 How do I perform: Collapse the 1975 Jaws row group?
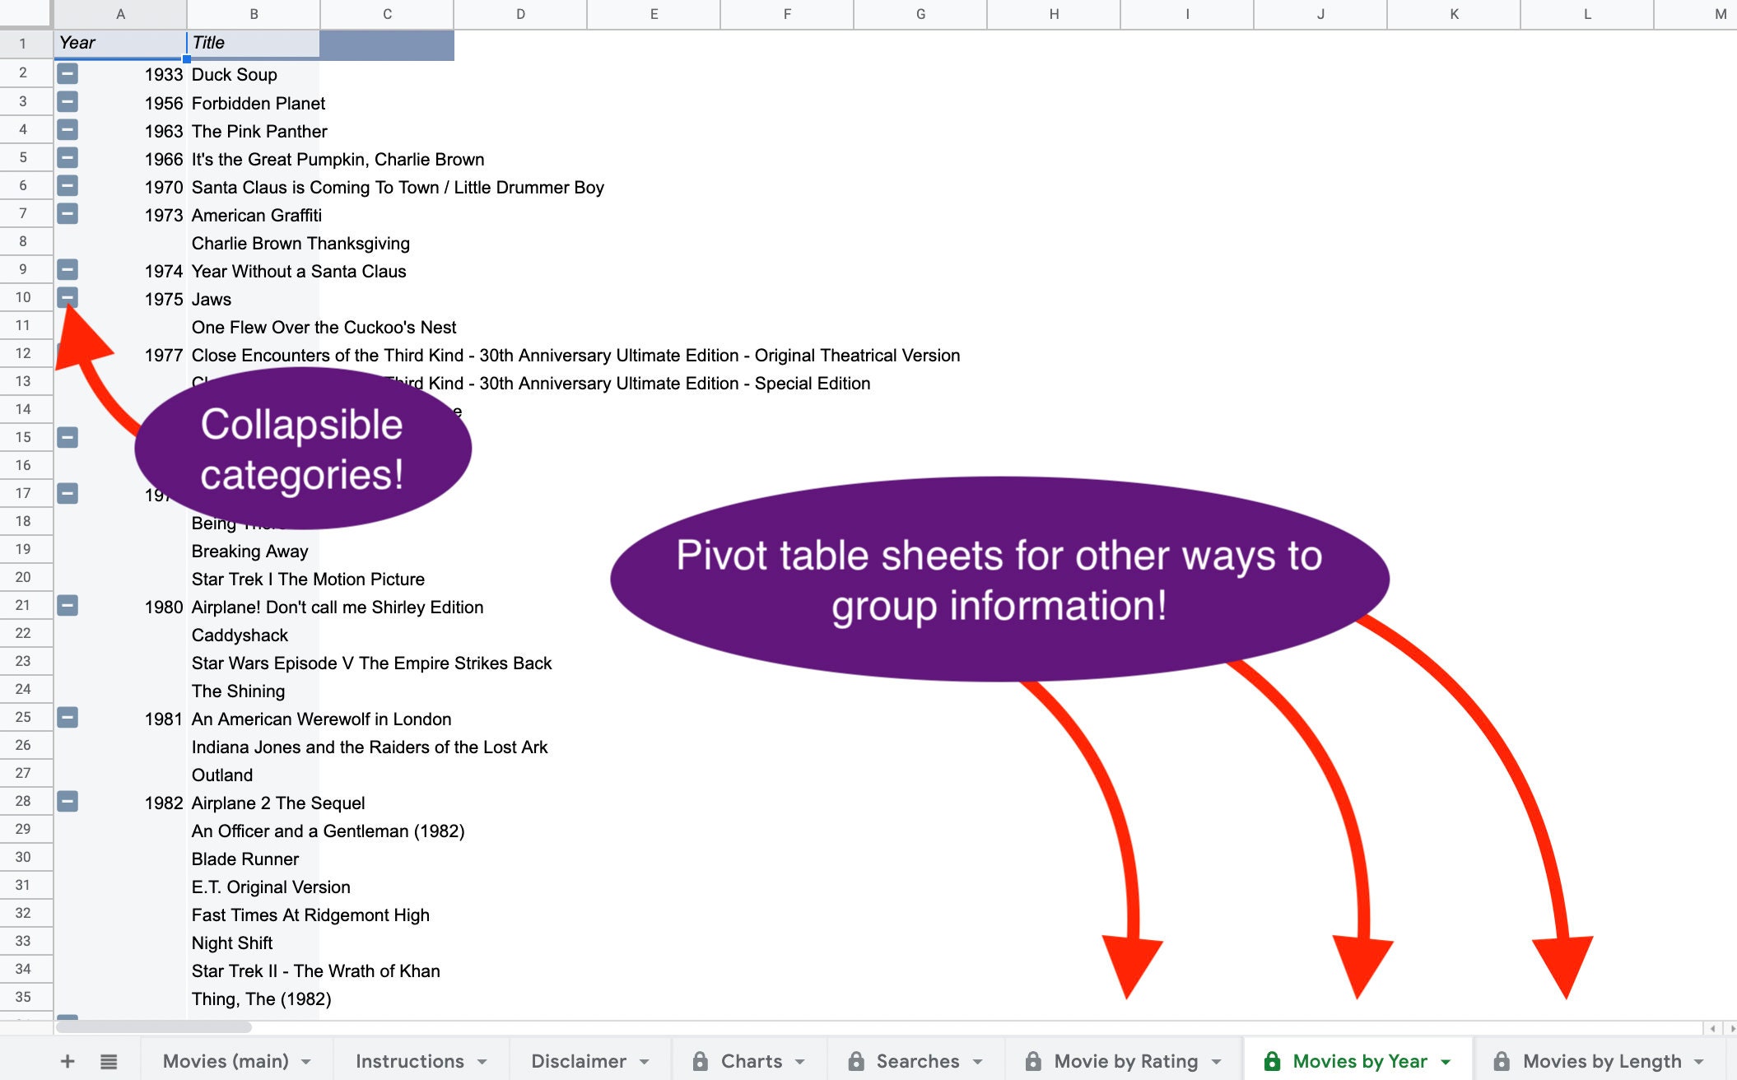pos(67,296)
